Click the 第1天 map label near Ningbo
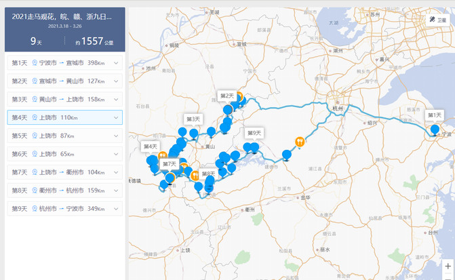455x280 pixels. [x=435, y=115]
